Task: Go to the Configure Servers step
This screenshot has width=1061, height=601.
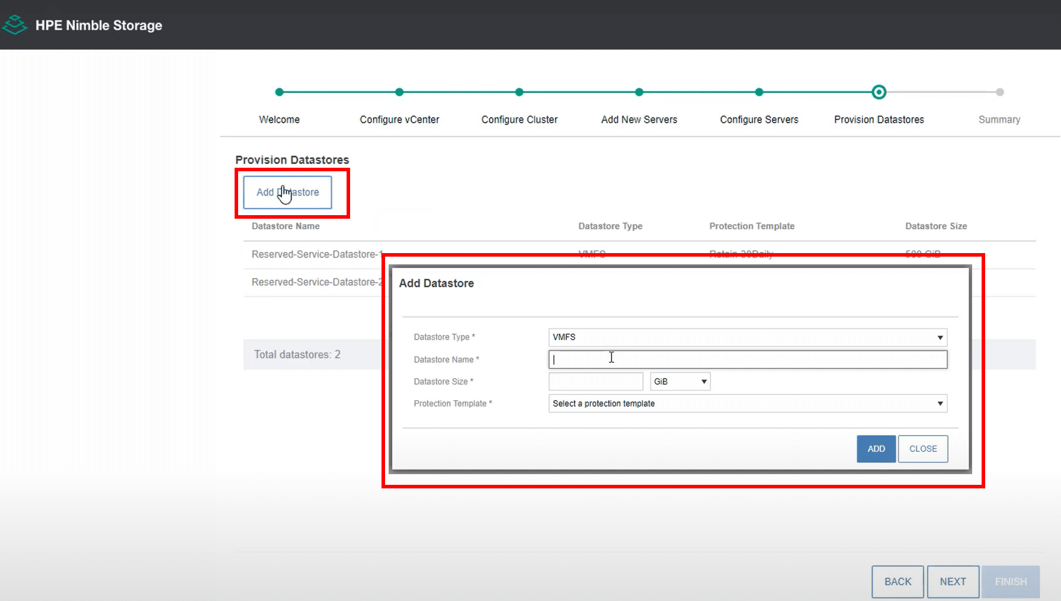Action: (759, 120)
